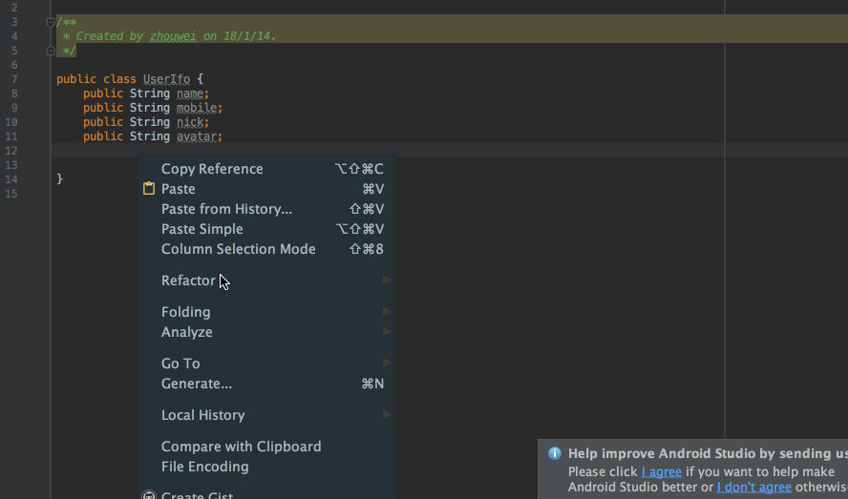Screen dimensions: 848x499
Task: Click line number 7 in gutter
Action: click(14, 79)
